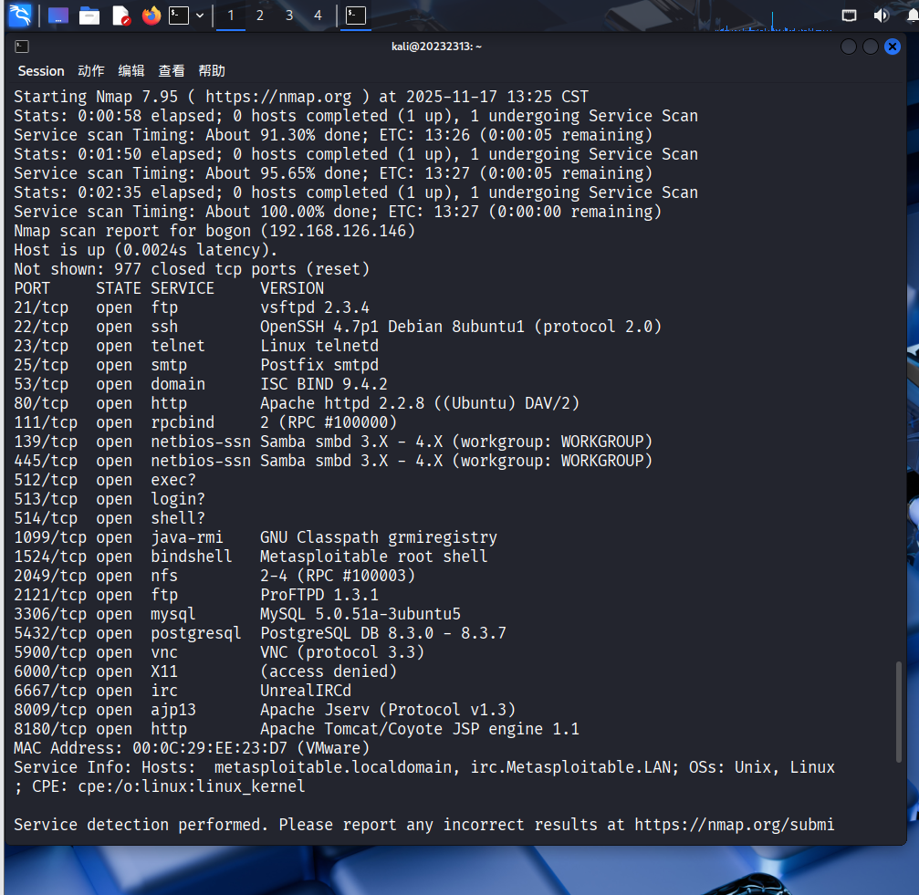Image resolution: width=919 pixels, height=895 pixels.
Task: Click the 'VERSION' column header
Action: tap(292, 288)
